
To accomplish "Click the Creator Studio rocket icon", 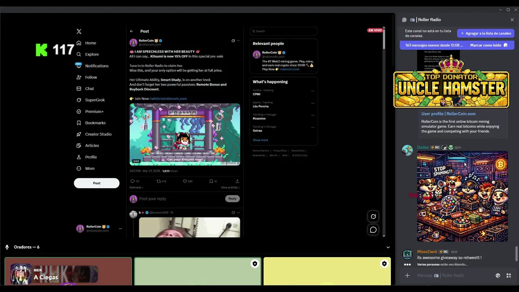I will (x=79, y=134).
